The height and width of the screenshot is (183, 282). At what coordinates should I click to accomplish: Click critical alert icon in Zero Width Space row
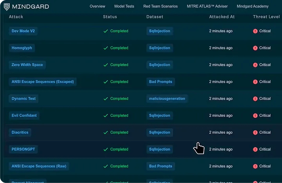255,65
